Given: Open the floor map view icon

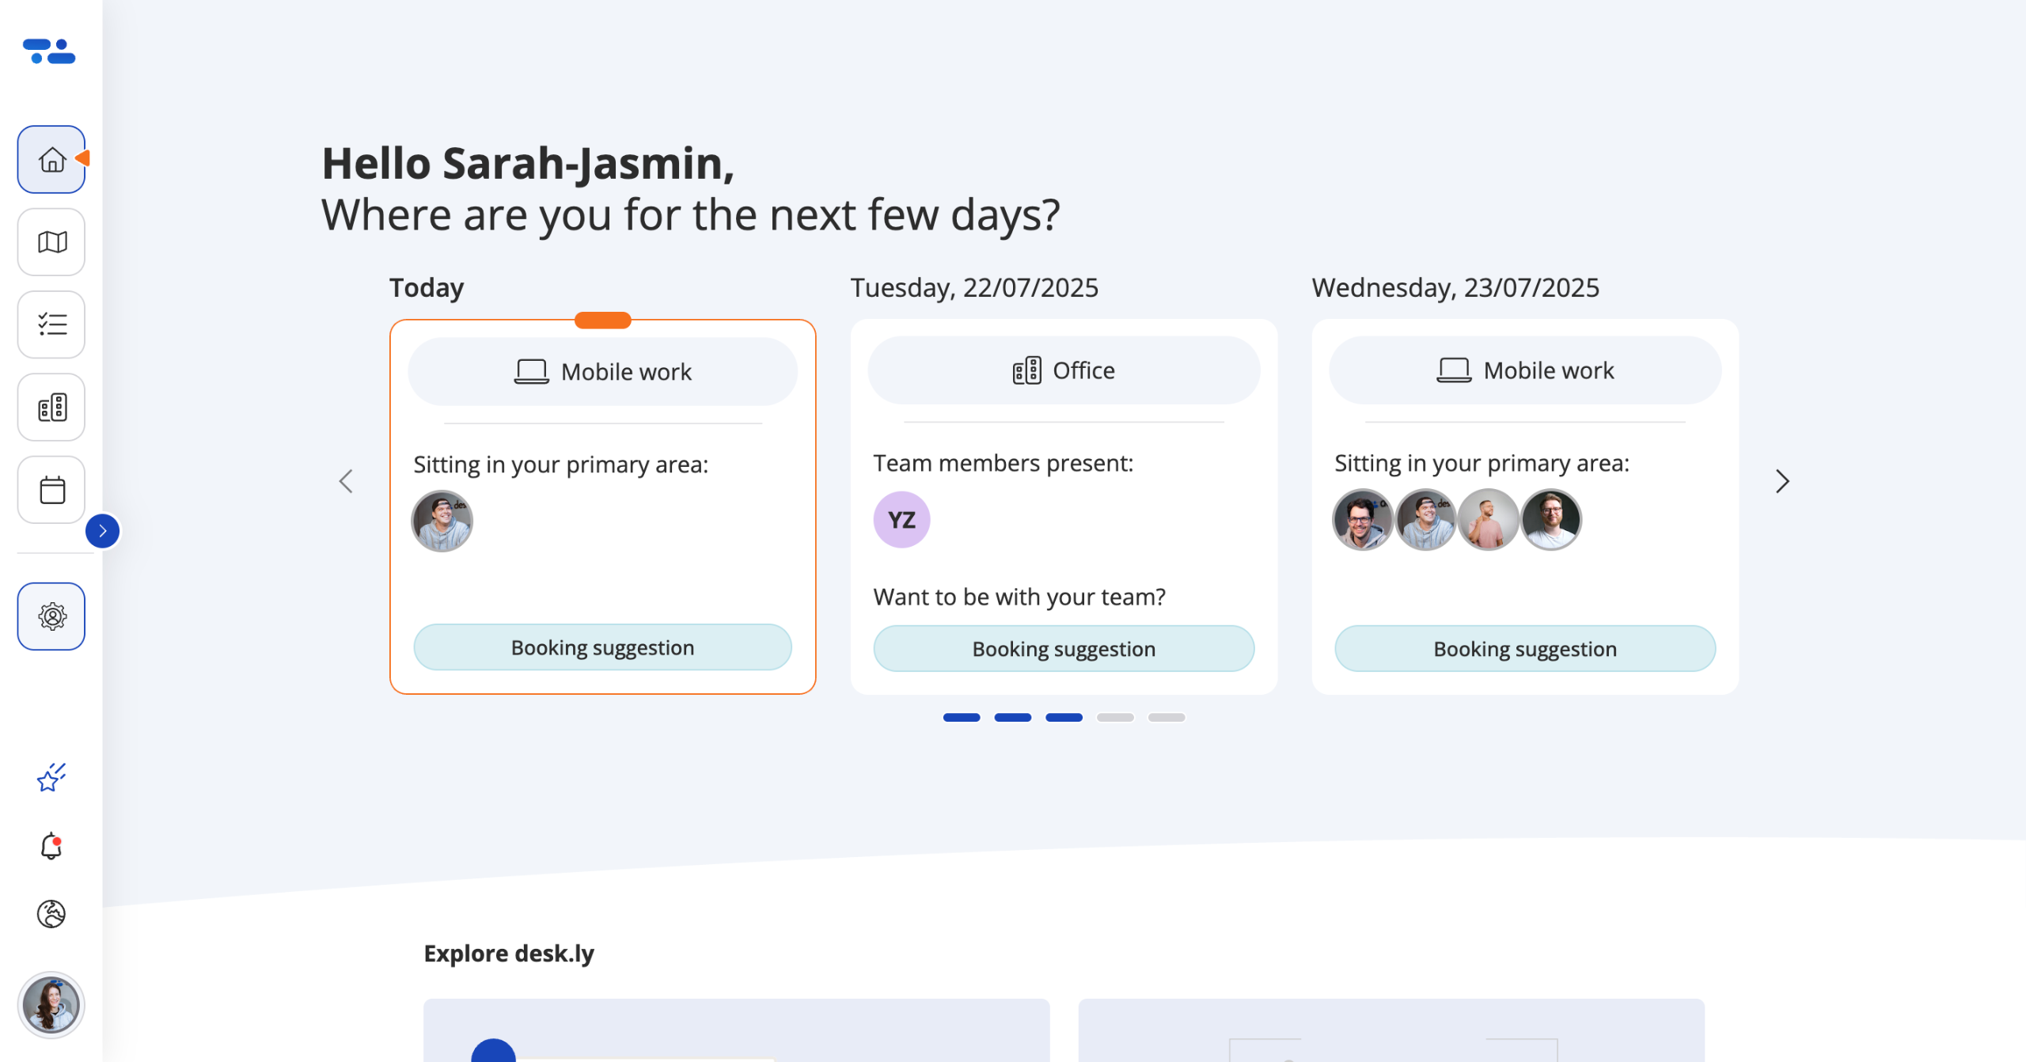Looking at the screenshot, I should coord(51,242).
